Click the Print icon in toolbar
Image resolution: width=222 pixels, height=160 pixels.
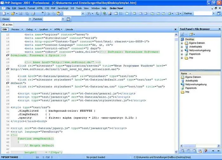33,14
